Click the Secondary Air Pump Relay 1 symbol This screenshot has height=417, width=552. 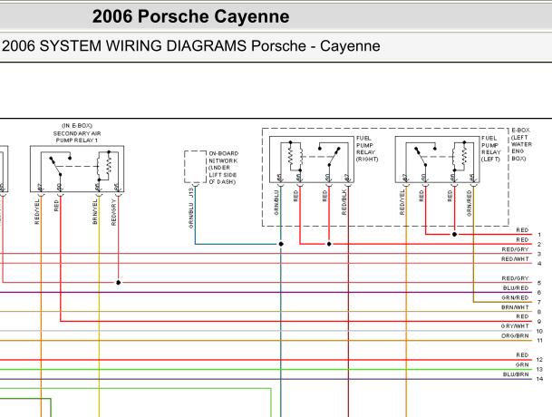pos(77,169)
